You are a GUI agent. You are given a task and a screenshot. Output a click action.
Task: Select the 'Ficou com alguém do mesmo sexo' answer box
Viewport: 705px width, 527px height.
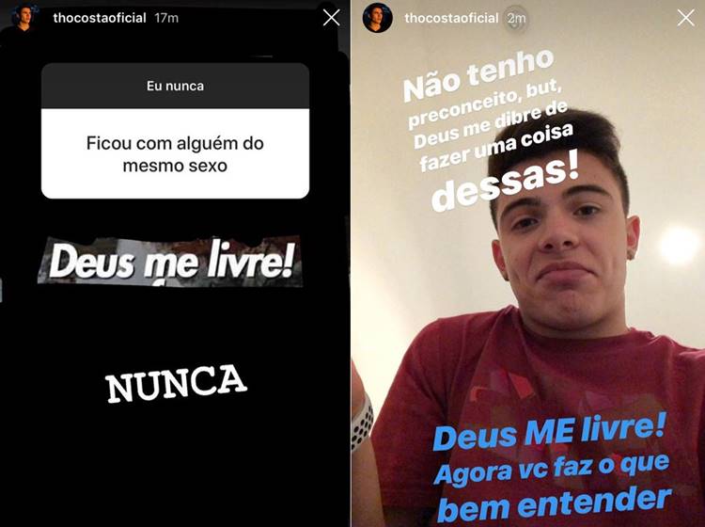(176, 154)
